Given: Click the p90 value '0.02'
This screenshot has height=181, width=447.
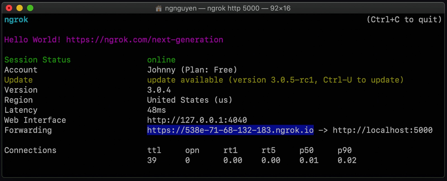Looking at the screenshot, I should (x=347, y=160).
